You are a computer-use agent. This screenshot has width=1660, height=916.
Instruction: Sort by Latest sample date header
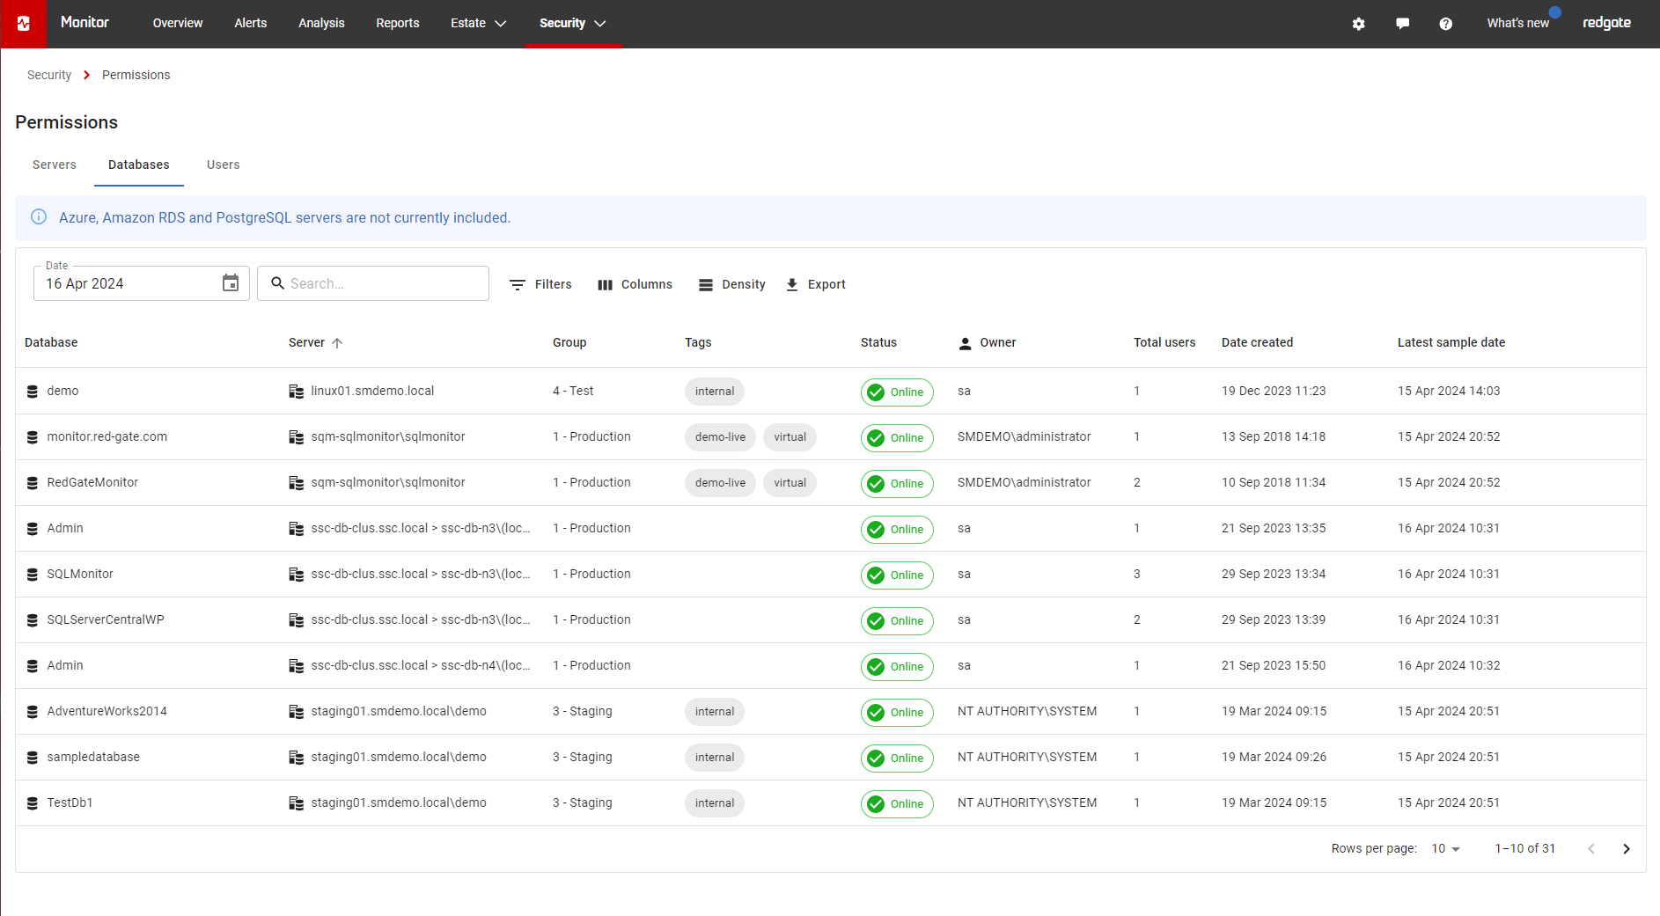pos(1451,343)
